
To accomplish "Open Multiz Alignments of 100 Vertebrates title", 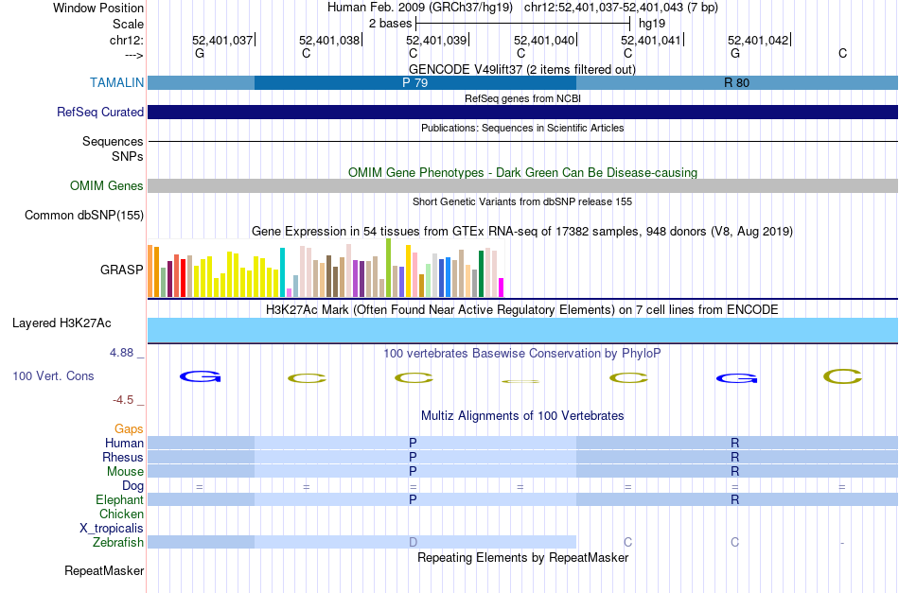I will 522,415.
